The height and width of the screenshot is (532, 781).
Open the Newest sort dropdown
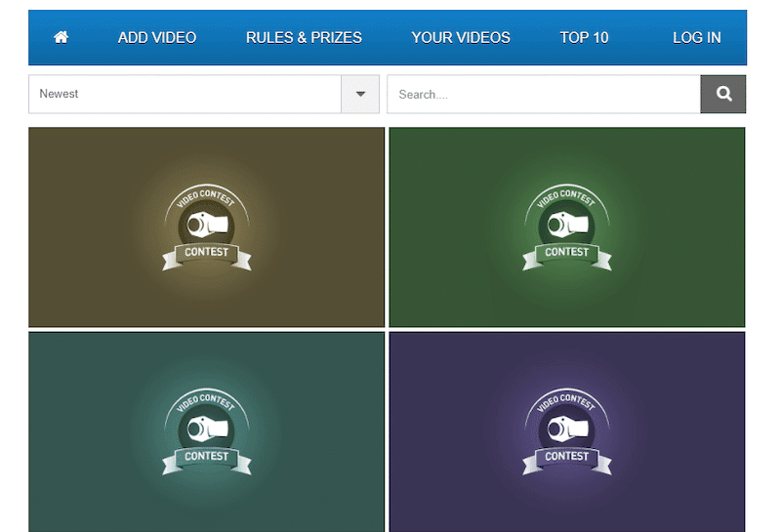click(185, 95)
